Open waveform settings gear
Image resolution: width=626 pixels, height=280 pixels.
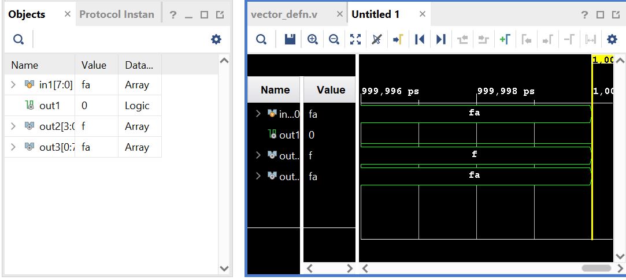pos(612,39)
